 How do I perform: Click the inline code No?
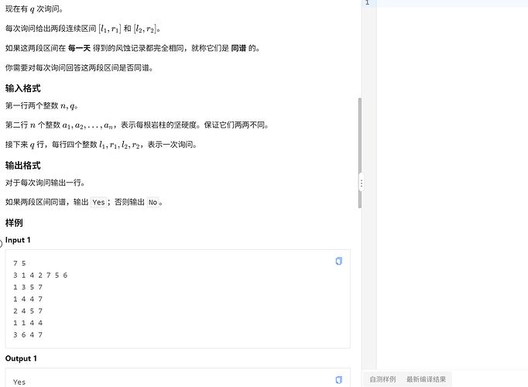tap(153, 202)
